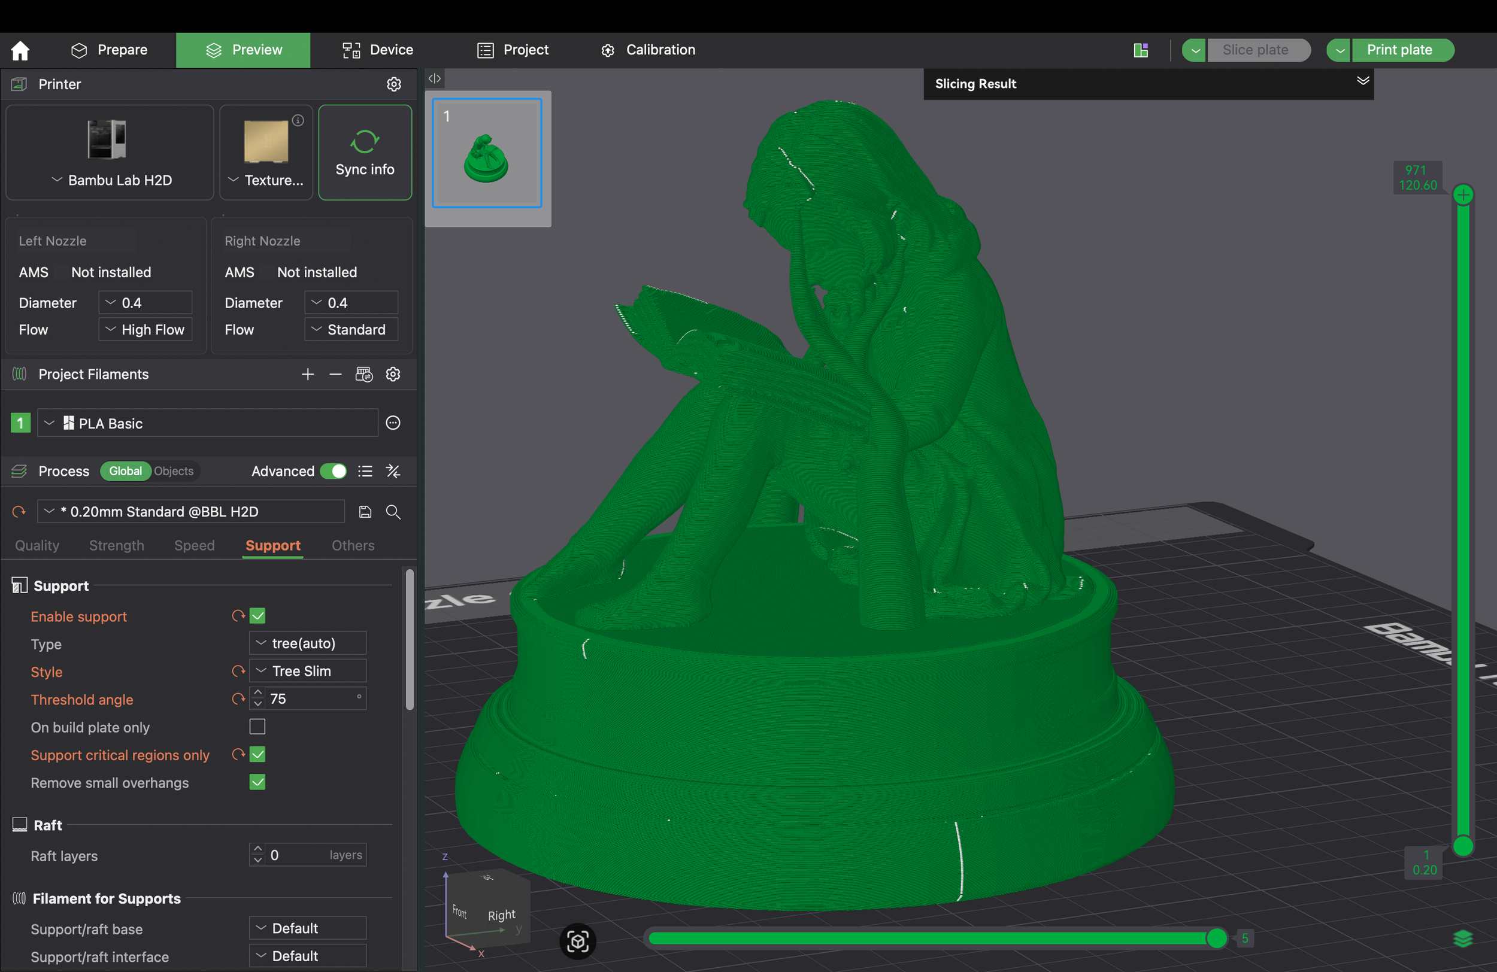Click compare presets icon next to Advanced
Viewport: 1497px width, 972px height.
tap(393, 472)
